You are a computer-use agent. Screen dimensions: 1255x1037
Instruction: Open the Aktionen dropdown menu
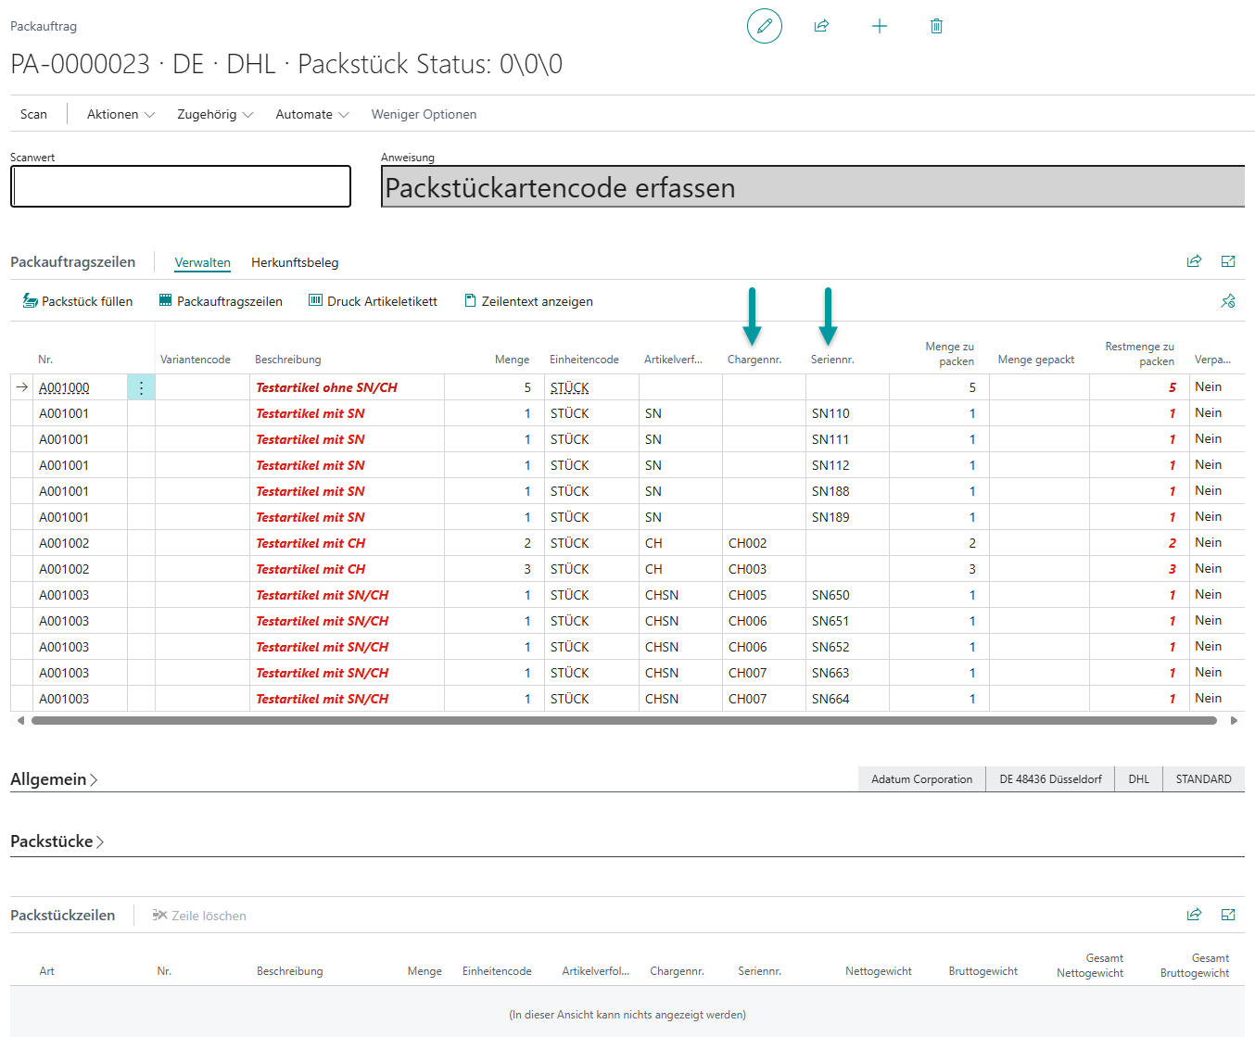point(120,114)
